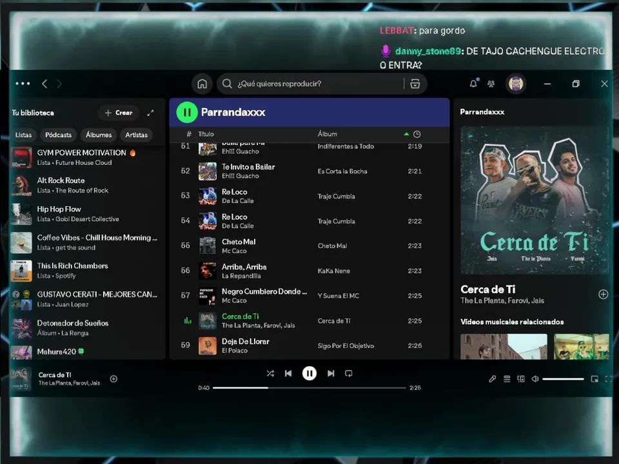Click the Crear button
The image size is (619, 464).
(119, 113)
